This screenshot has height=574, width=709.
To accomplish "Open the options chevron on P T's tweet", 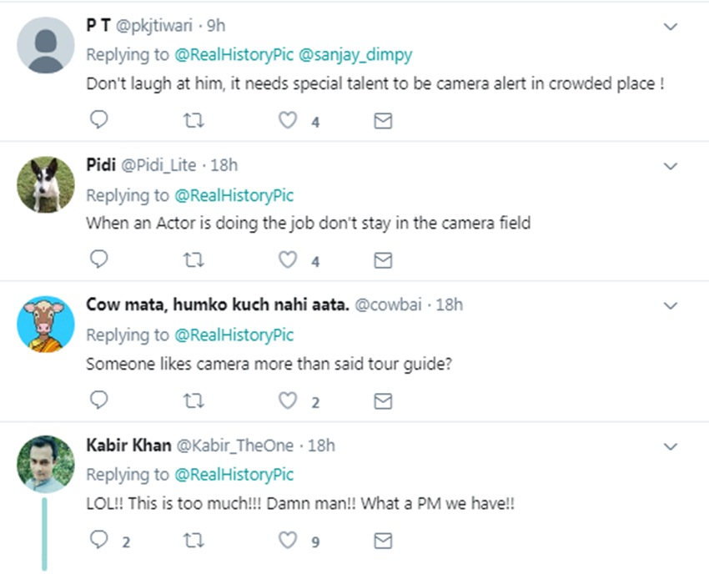I will point(670,27).
